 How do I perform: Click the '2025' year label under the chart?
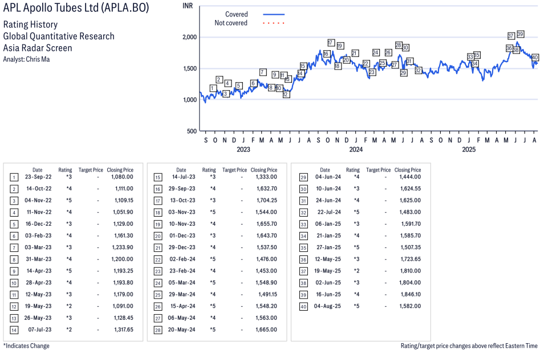pyautogui.click(x=469, y=149)
